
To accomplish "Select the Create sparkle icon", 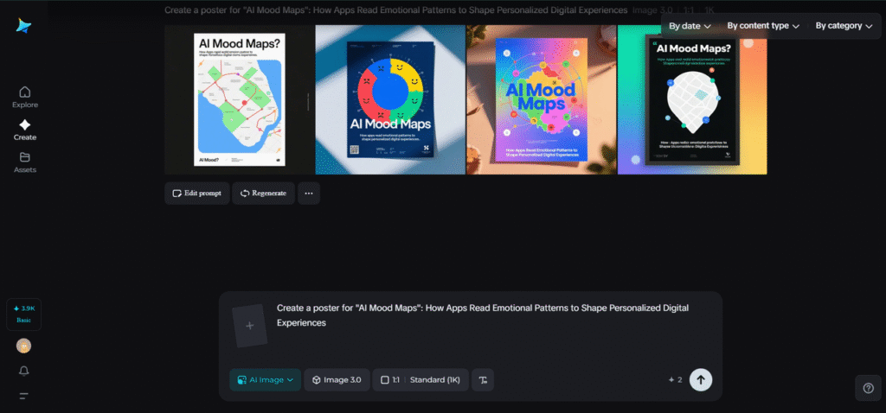I will point(24,129).
